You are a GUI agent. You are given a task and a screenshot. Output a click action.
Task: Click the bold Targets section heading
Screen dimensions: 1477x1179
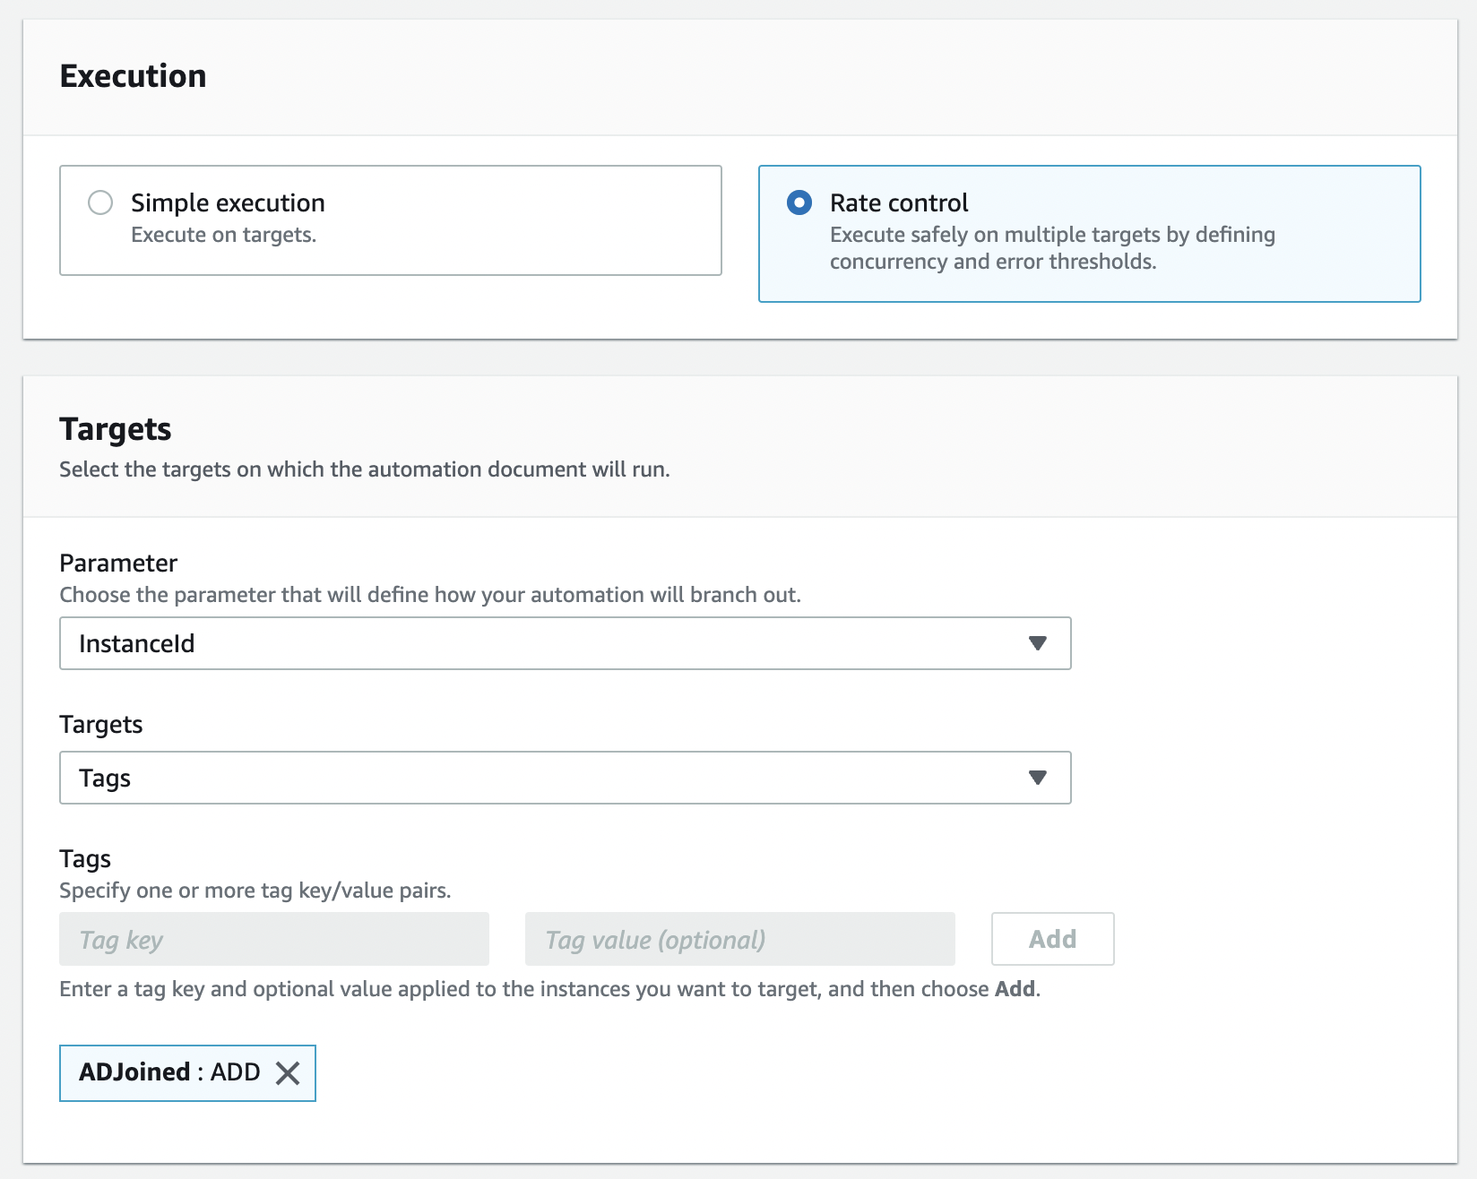(116, 429)
